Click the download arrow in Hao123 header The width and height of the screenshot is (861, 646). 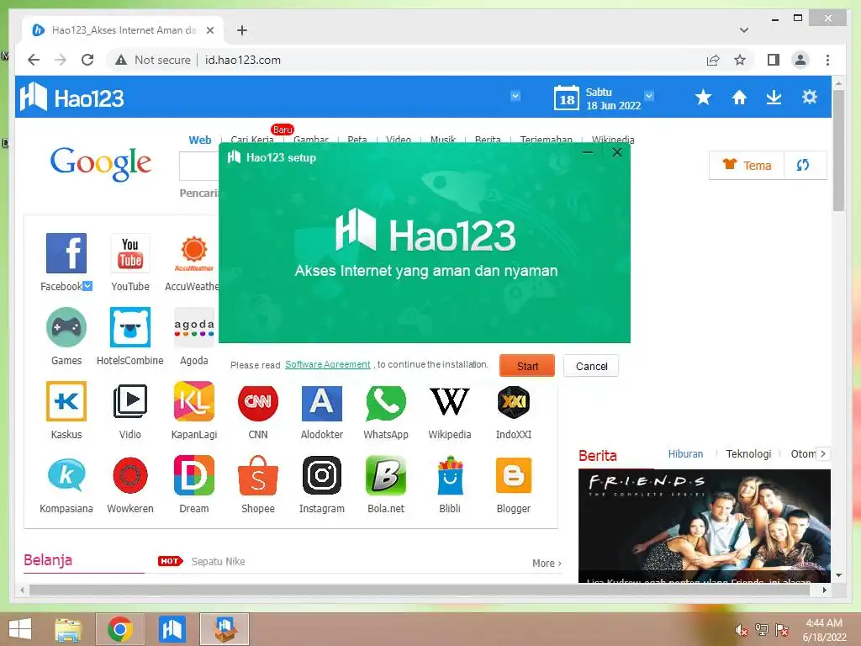pyautogui.click(x=774, y=98)
